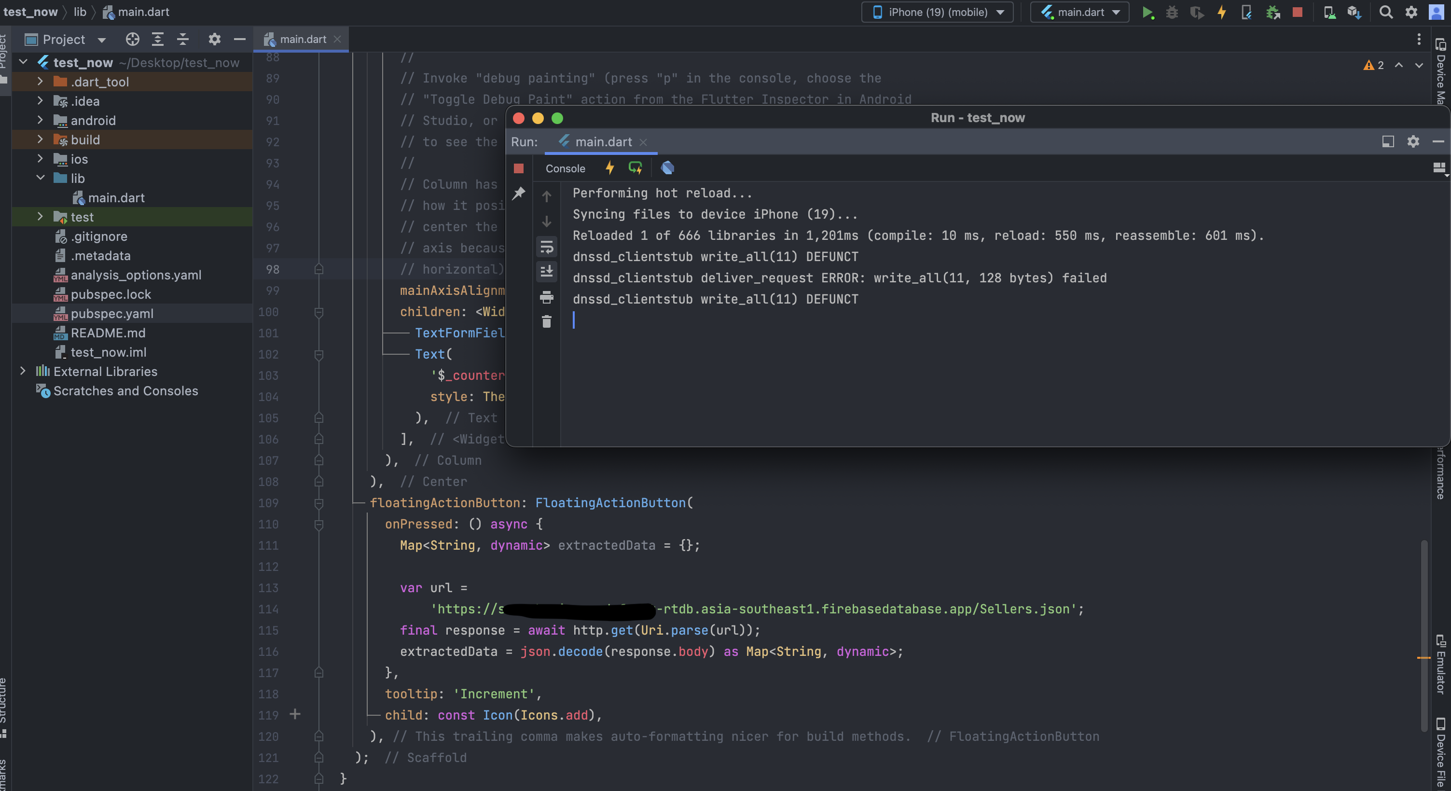This screenshot has height=791, width=1451.
Task: Open Device Manager from the top toolbar
Action: [1329, 12]
